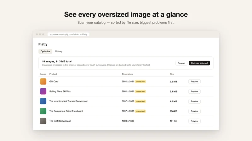Click oversized badge in Compare at Price row
The height and width of the screenshot is (141, 252).
click(x=140, y=111)
